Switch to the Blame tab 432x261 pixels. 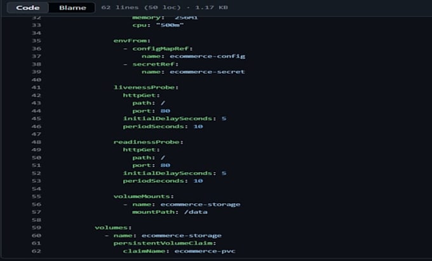point(72,8)
